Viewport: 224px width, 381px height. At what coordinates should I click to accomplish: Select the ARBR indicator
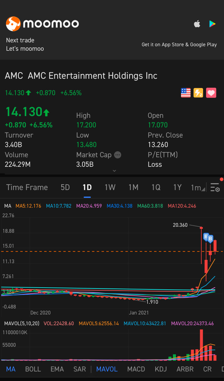pos(185,369)
